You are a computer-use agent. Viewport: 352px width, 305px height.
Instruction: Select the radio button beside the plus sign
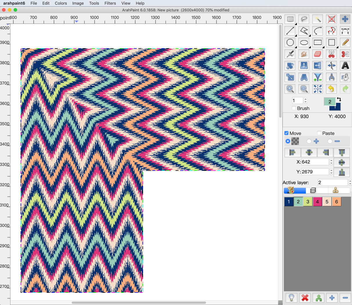(x=309, y=141)
